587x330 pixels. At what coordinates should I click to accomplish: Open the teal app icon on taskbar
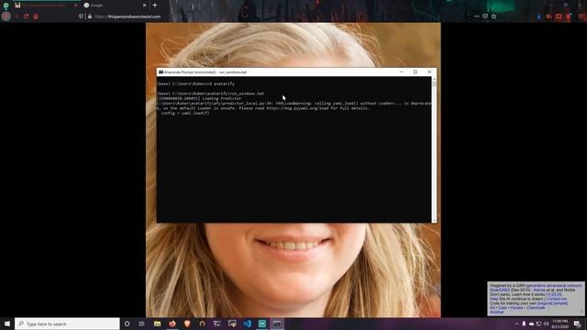262,324
